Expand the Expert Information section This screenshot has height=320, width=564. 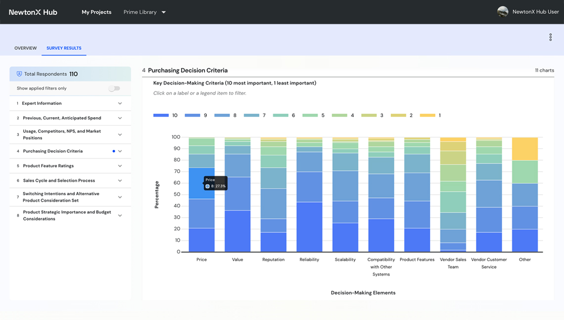(120, 103)
